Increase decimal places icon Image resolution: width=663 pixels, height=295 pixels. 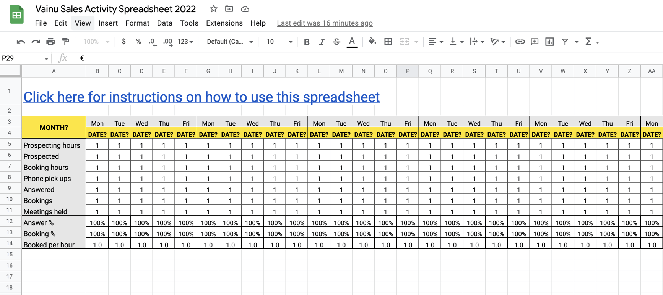tap(168, 42)
